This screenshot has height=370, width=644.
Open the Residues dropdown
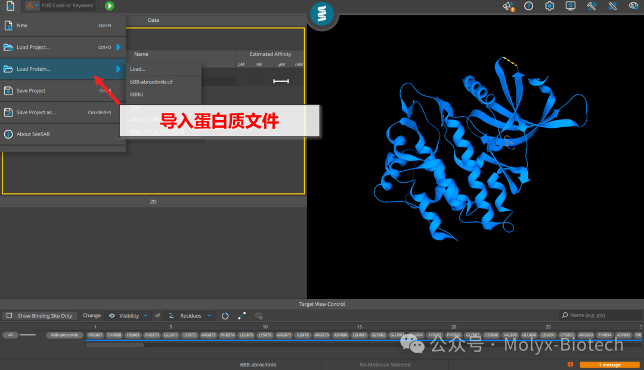click(x=190, y=316)
